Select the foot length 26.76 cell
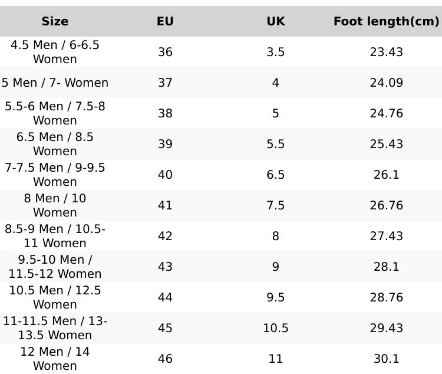Viewport: 442px width, 374px height. point(386,205)
